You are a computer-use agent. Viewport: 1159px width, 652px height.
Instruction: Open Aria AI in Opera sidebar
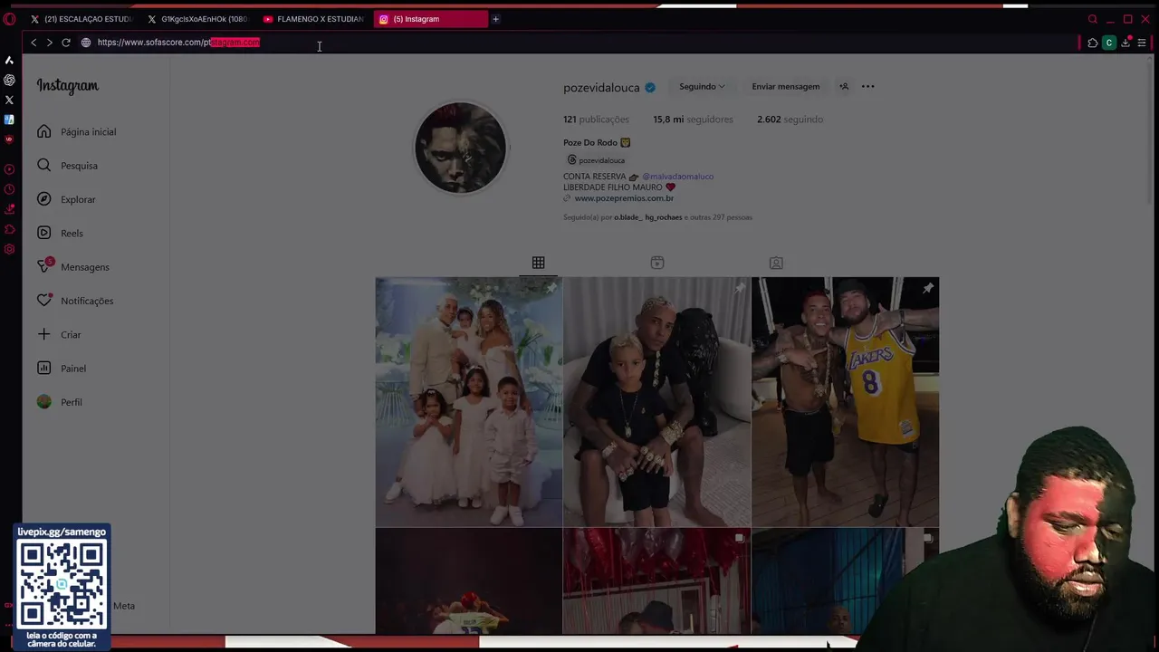[9, 60]
